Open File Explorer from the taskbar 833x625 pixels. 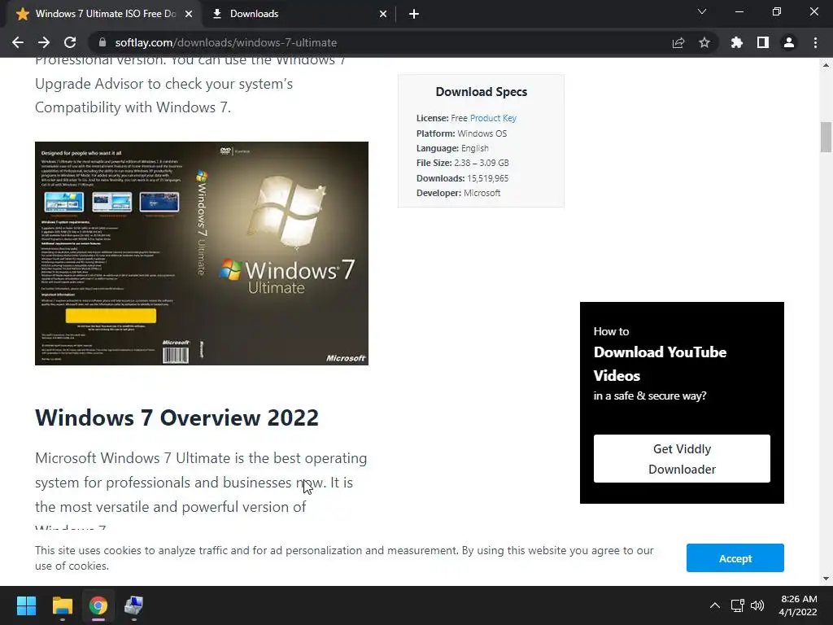tap(62, 605)
